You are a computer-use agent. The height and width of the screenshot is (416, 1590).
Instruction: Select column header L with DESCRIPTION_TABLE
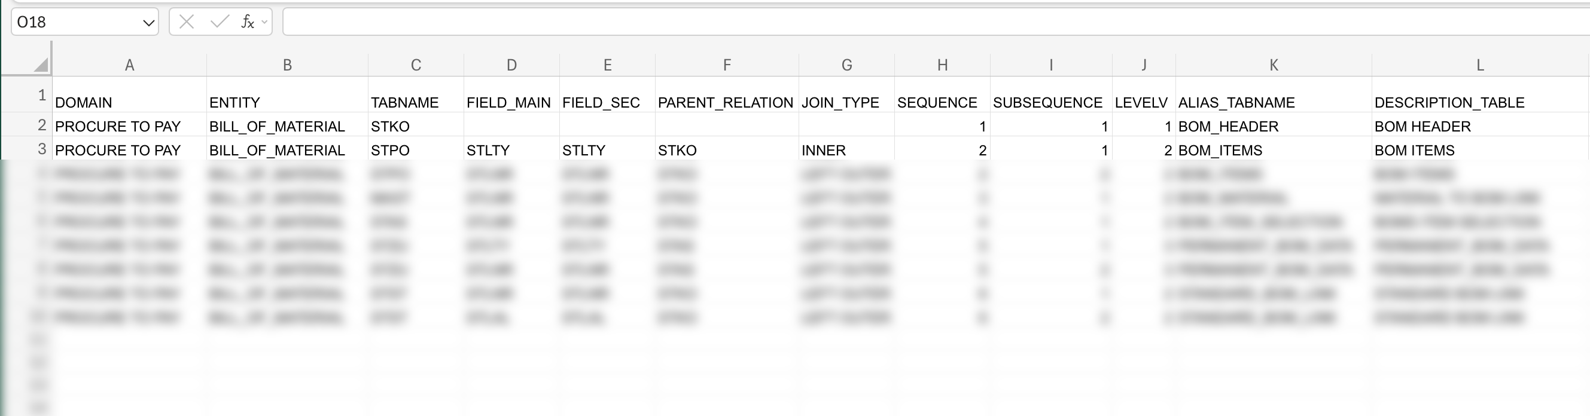tap(1478, 64)
